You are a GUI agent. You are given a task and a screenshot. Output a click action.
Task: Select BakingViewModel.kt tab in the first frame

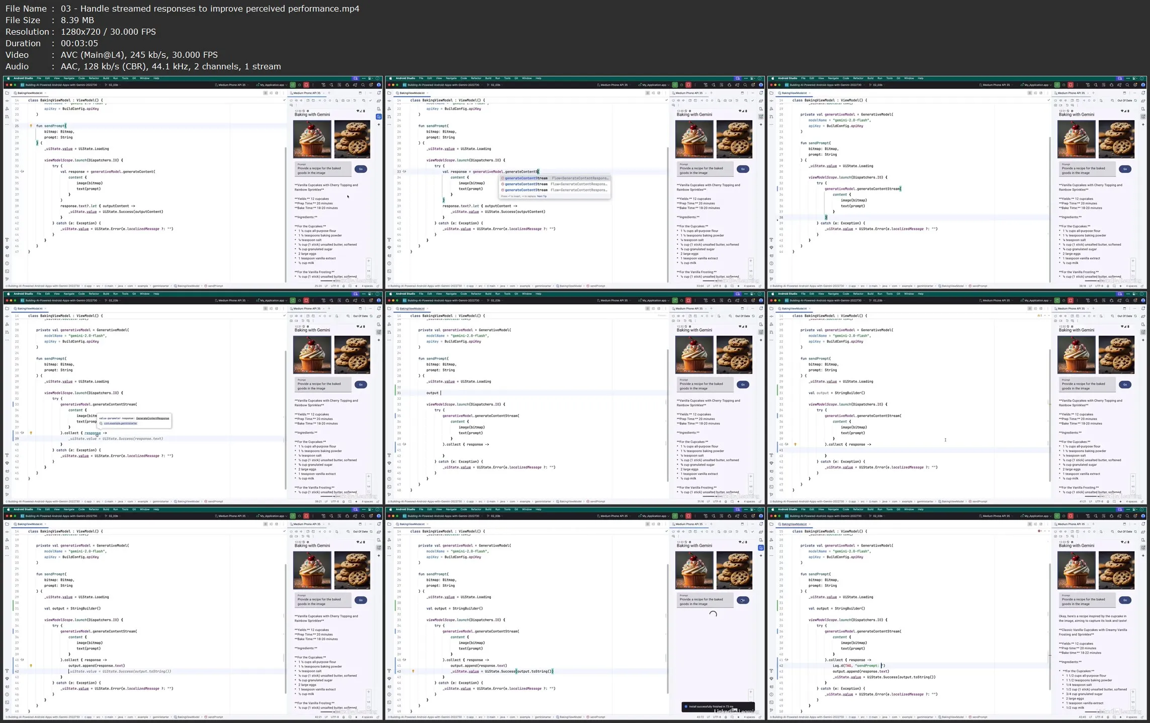pos(29,93)
